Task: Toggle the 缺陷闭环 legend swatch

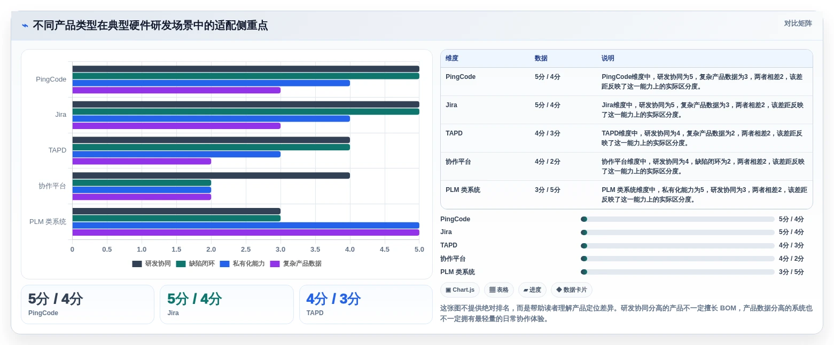Action: 181,264
